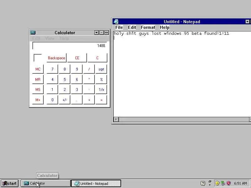Click the equals (=) key on Calculator
This screenshot has height=188, width=251.
coord(101,100)
